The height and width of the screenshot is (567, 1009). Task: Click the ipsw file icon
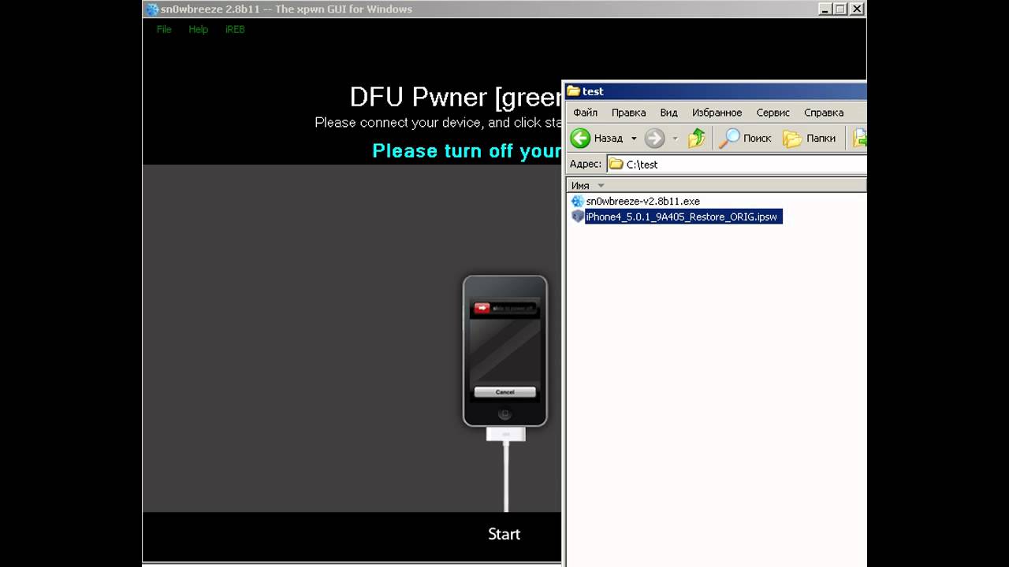click(x=578, y=217)
